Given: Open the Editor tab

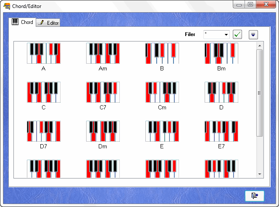Looking at the screenshot, I should click(x=48, y=23).
